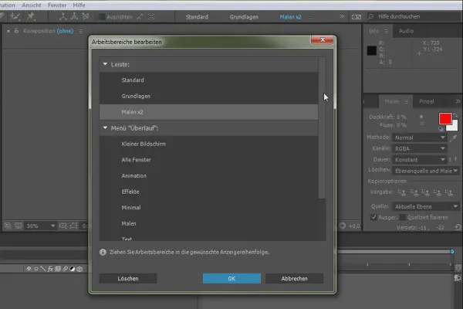463x309 pixels.
Task: Switch to the Info panel tab
Action: click(373, 31)
